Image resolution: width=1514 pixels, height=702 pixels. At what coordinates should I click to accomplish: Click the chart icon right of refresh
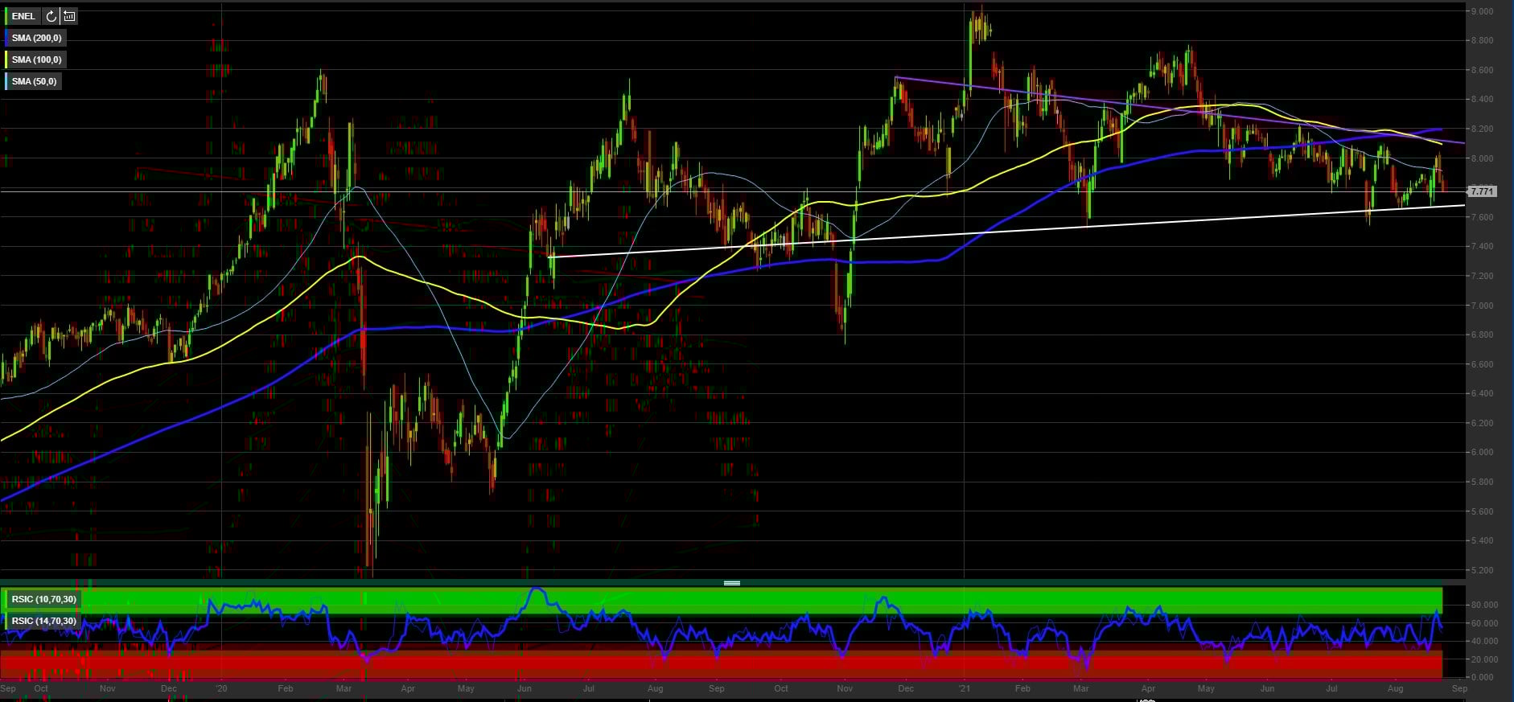coord(70,16)
